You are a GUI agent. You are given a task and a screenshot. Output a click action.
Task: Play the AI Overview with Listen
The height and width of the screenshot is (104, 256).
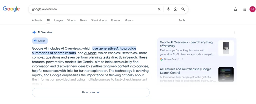pyautogui.click(x=40, y=41)
